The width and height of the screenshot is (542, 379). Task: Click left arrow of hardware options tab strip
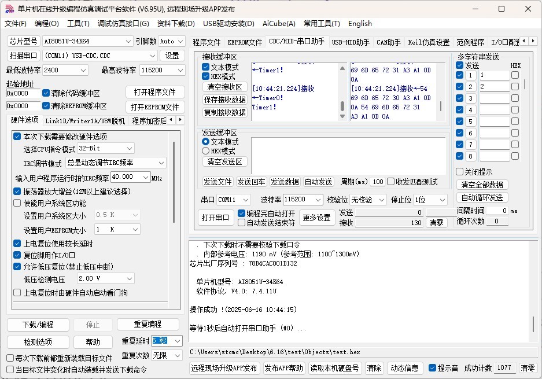[x=172, y=120]
